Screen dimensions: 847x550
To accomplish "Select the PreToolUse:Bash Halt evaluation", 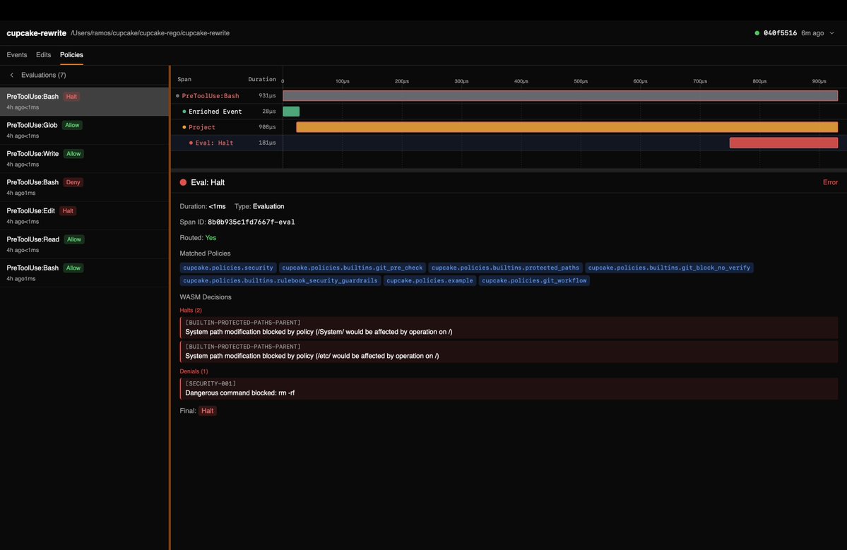I will [84, 102].
